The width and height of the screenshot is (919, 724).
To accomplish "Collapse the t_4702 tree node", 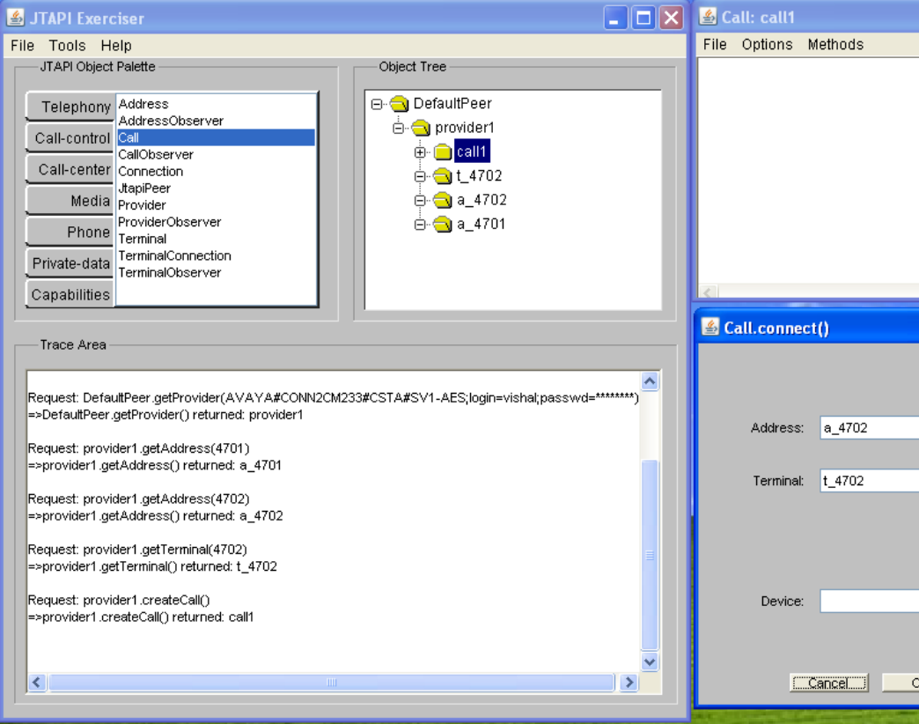I will coord(420,176).
